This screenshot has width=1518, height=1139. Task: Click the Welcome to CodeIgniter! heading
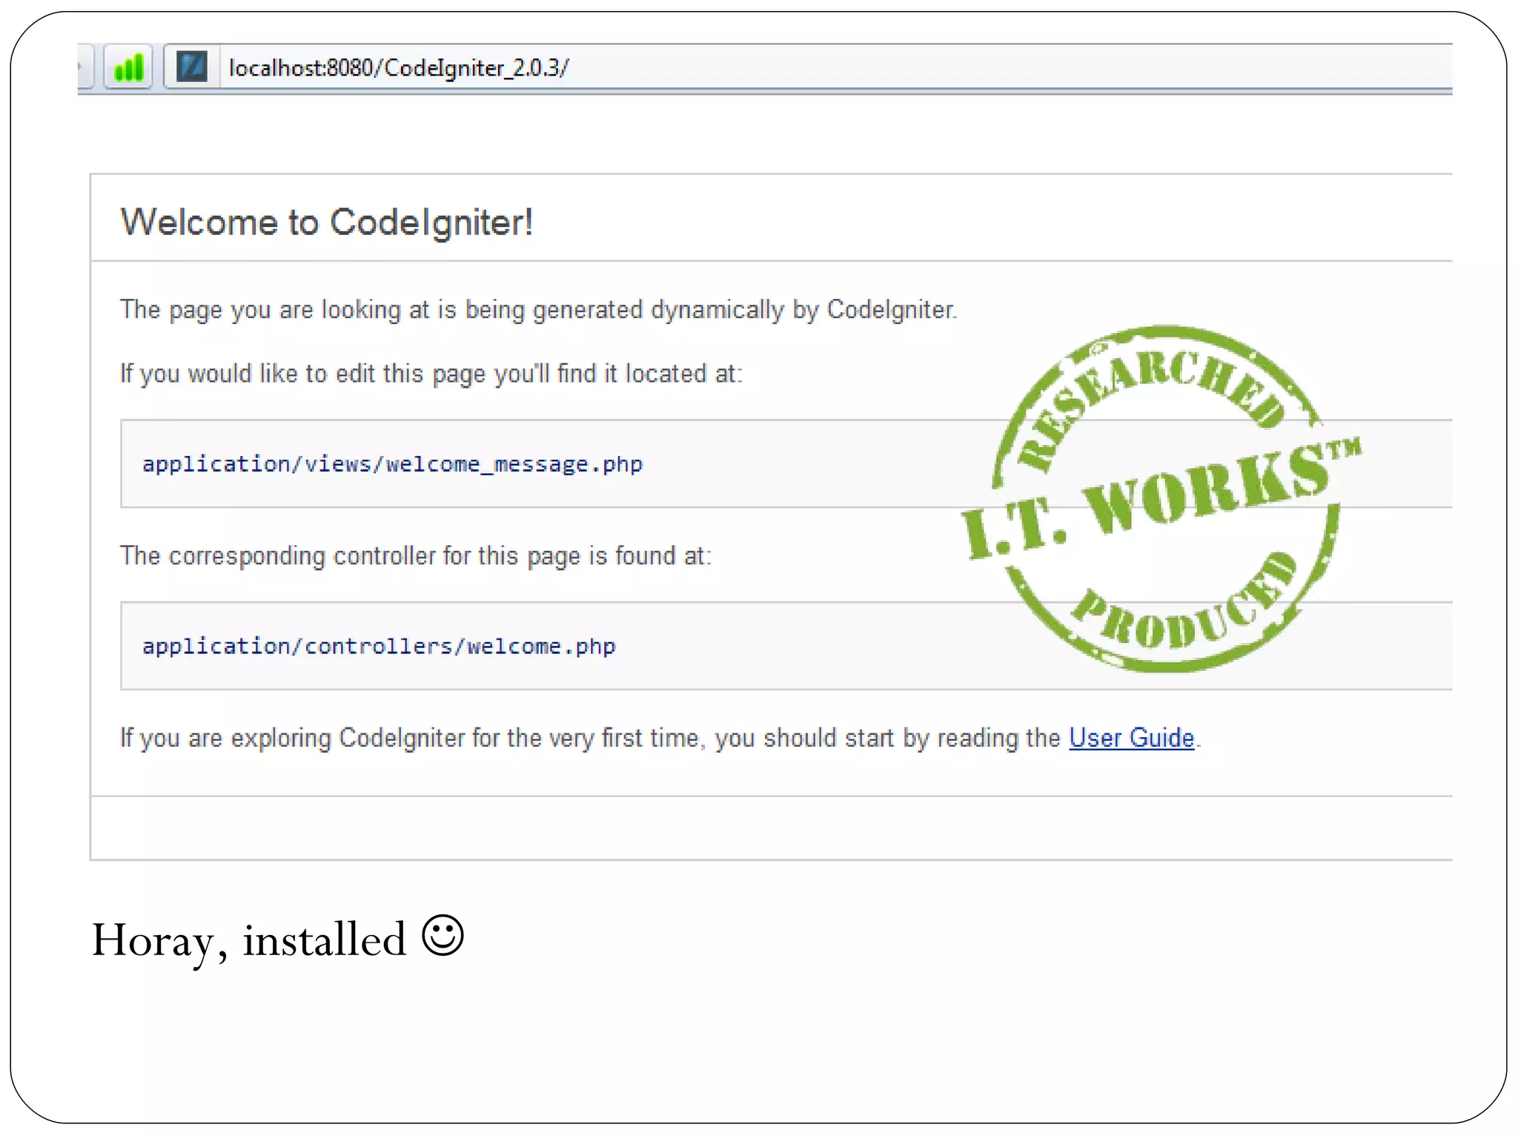pyautogui.click(x=327, y=222)
